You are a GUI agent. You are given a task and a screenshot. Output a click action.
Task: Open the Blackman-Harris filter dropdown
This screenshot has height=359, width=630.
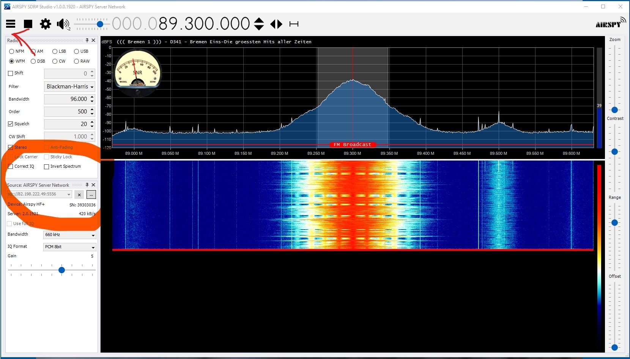(x=69, y=87)
